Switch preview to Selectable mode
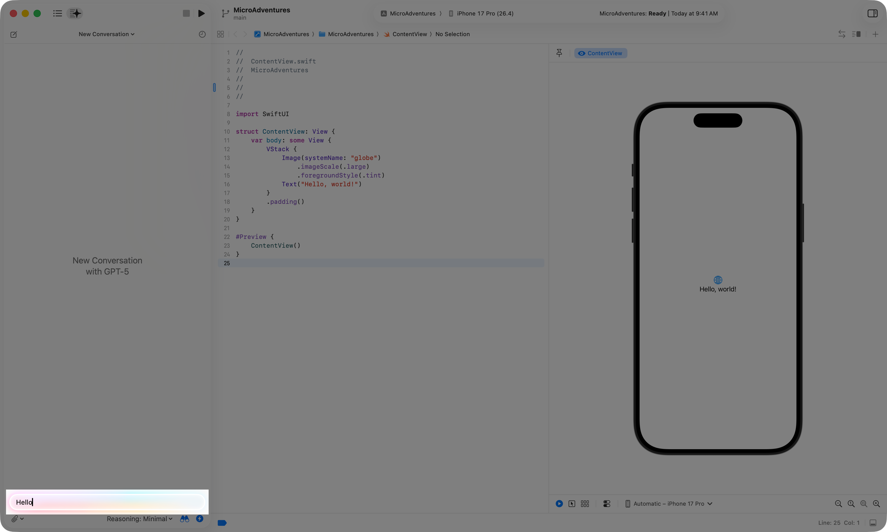Screen dimensions: 887x532 coord(572,504)
